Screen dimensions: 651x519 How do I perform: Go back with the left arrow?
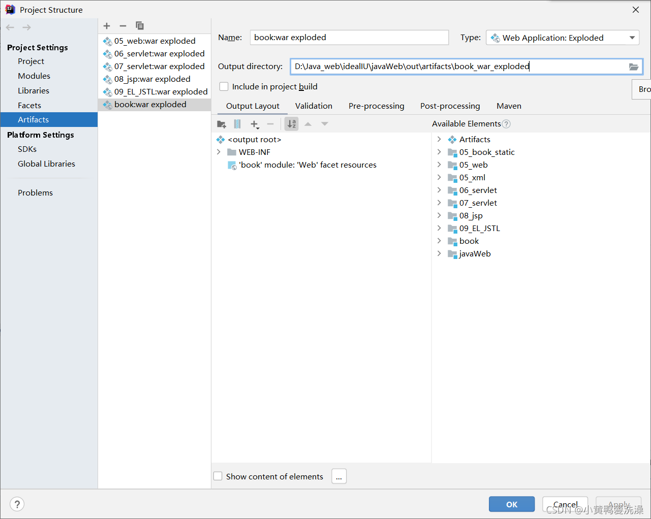(10, 27)
